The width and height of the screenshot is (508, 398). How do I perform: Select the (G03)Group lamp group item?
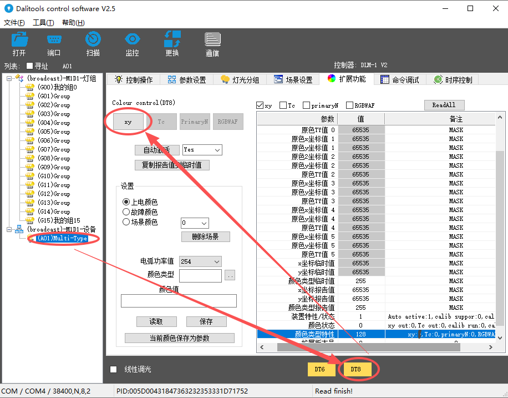(x=53, y=114)
